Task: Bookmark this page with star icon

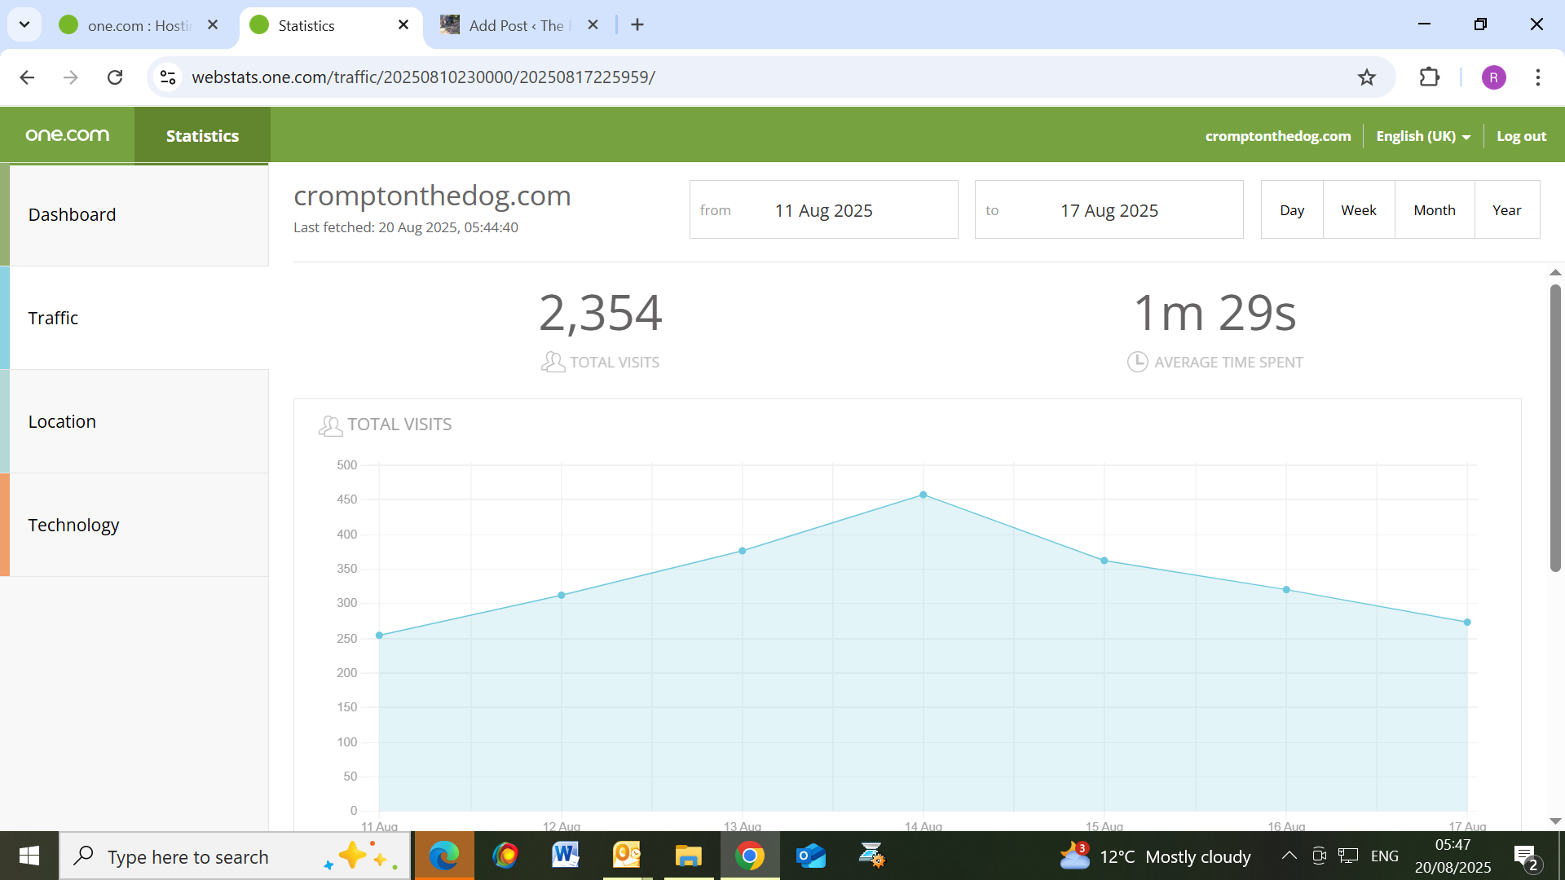Action: (1366, 77)
